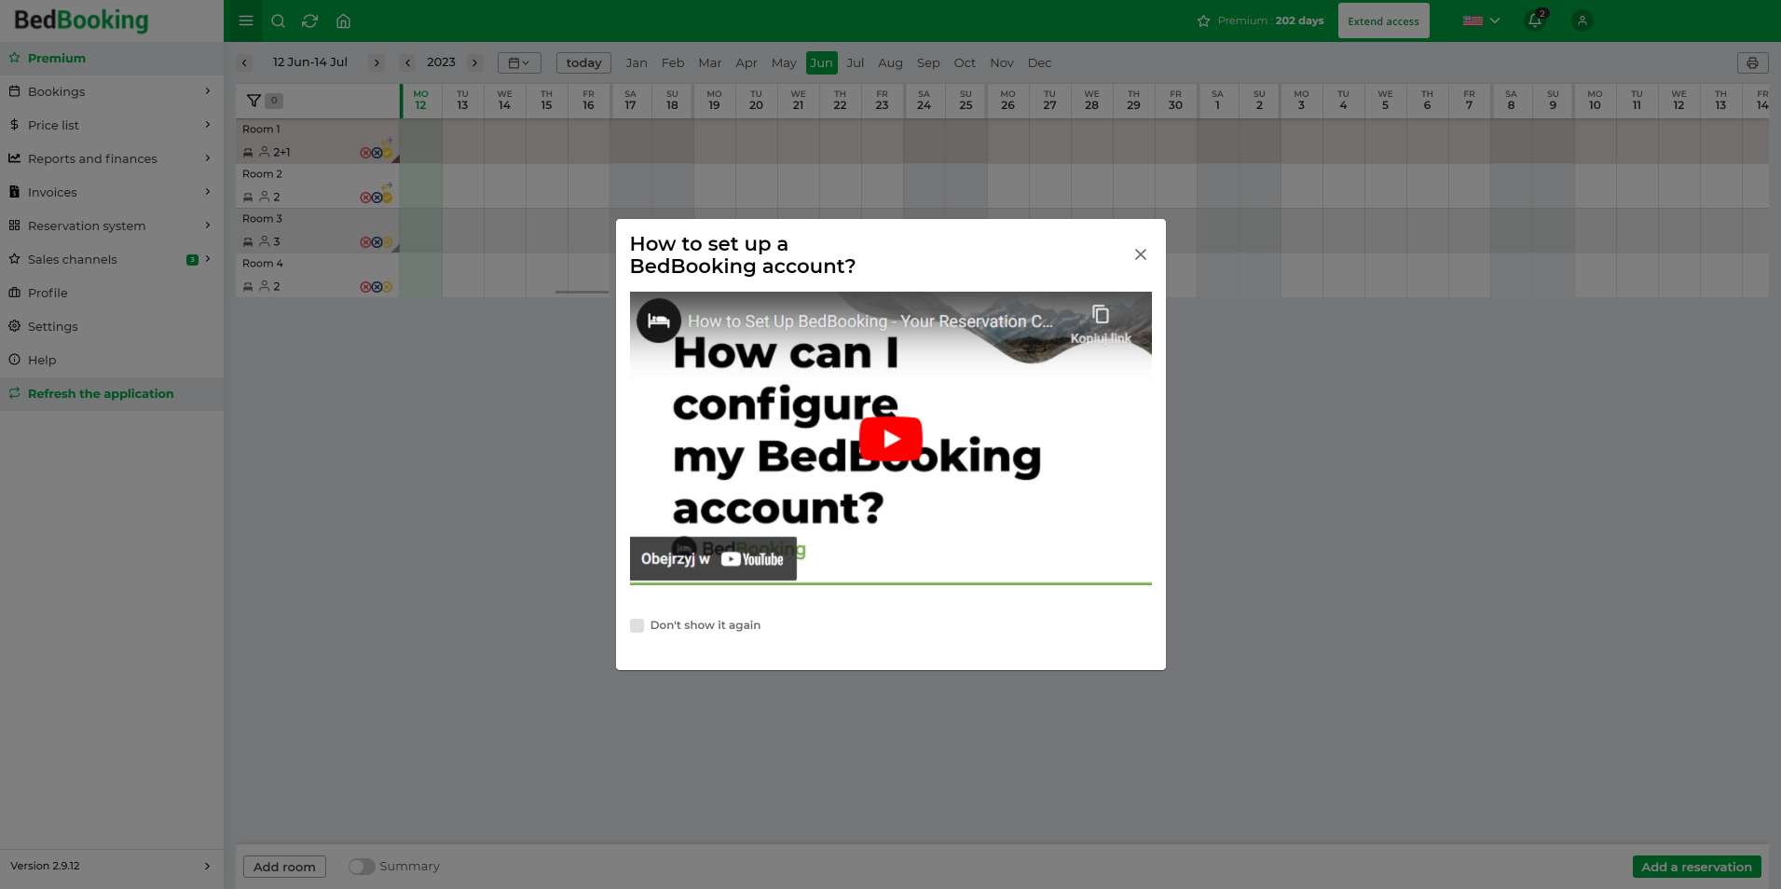This screenshot has height=889, width=1781.
Task: Select MO 12 date column header
Action: pyautogui.click(x=421, y=101)
